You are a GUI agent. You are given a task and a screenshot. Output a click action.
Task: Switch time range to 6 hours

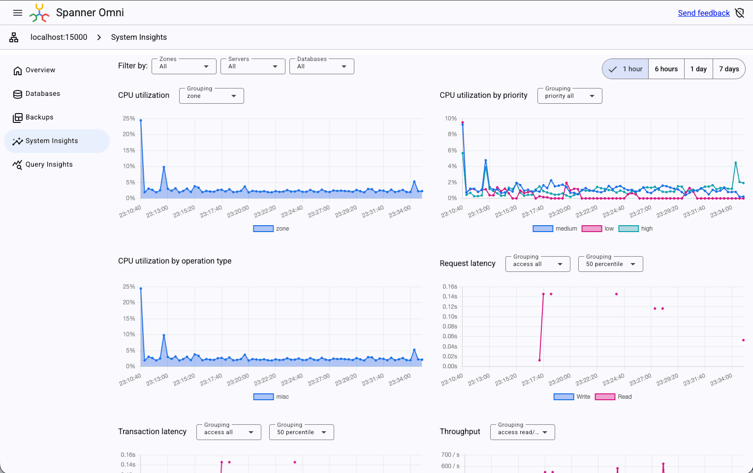(x=666, y=69)
